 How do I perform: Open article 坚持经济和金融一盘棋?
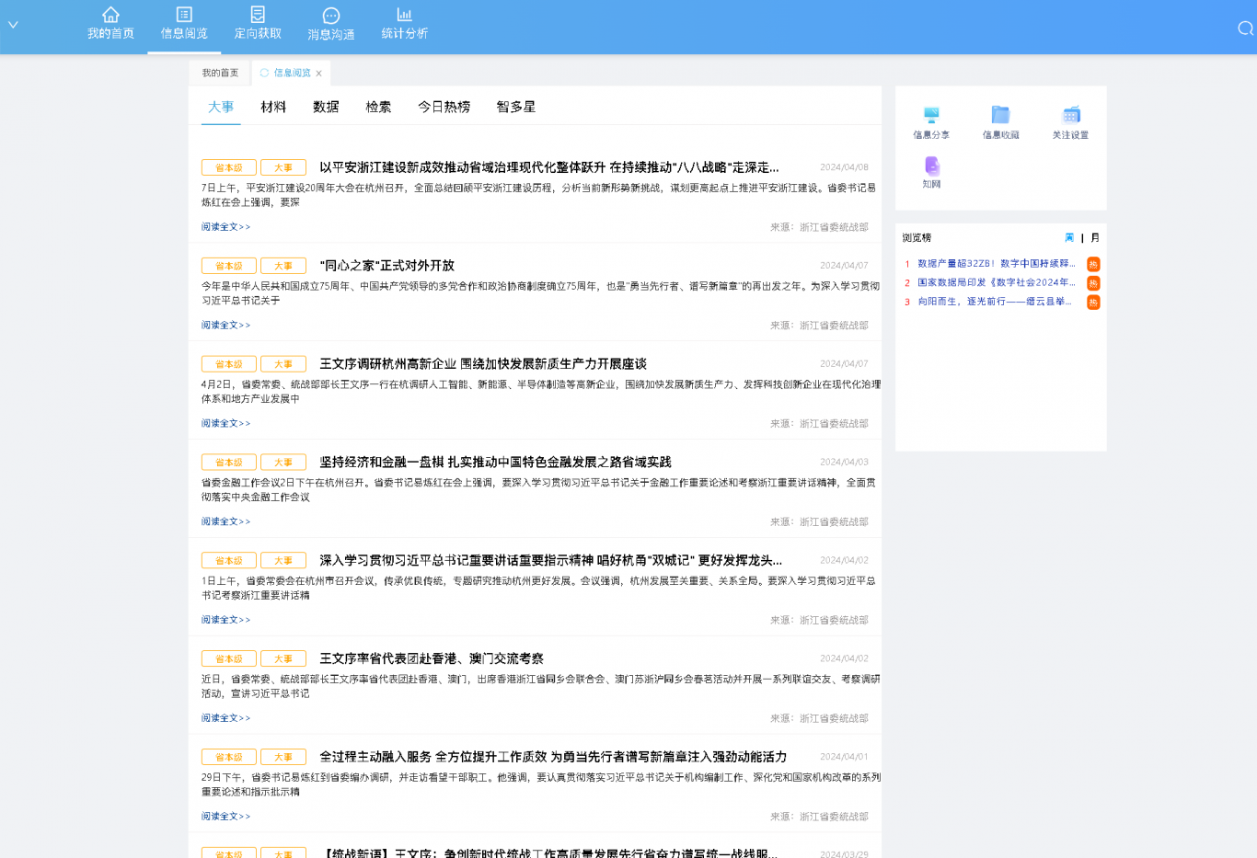pyautogui.click(x=495, y=463)
